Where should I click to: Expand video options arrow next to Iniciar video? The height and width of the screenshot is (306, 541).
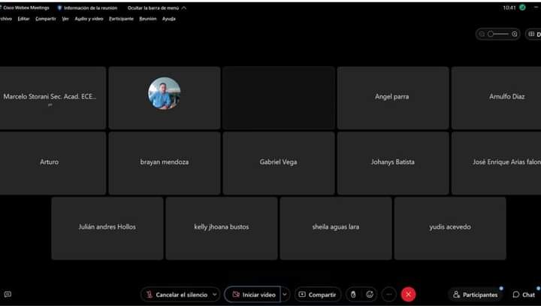coord(285,295)
